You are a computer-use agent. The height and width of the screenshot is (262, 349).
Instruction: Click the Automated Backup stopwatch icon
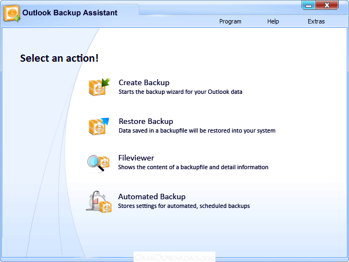[x=99, y=202]
